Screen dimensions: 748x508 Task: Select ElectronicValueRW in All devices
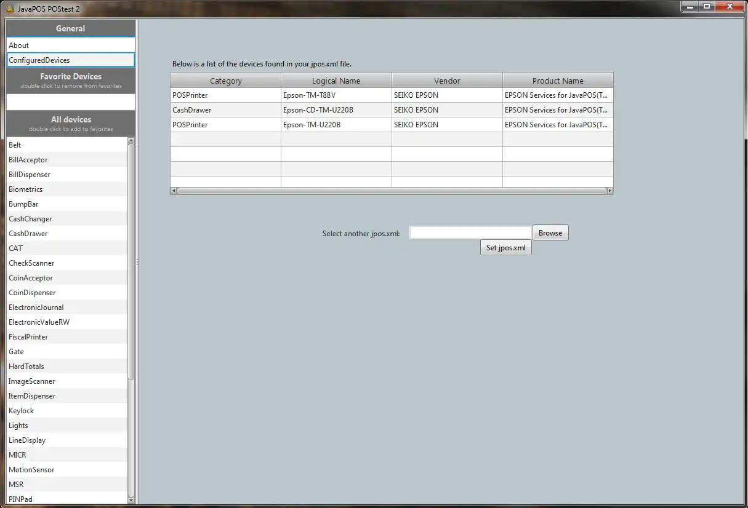(x=66, y=322)
